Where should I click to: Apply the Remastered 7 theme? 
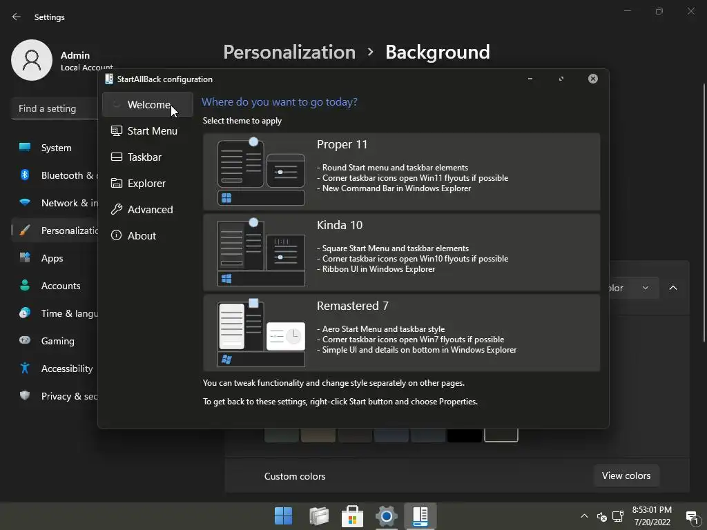click(x=401, y=333)
